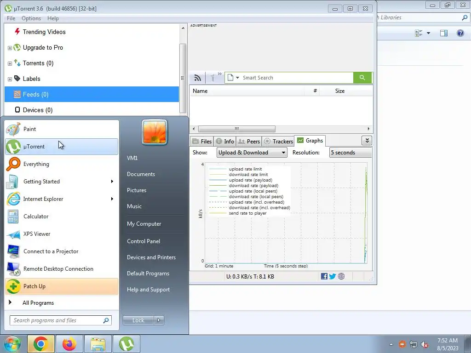
Task: Open Everything search from Start menu
Action: (x=62, y=164)
